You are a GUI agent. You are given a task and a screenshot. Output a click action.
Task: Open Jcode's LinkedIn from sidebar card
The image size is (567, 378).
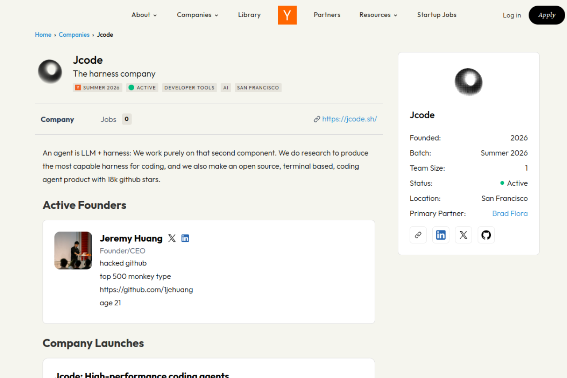pos(441,235)
